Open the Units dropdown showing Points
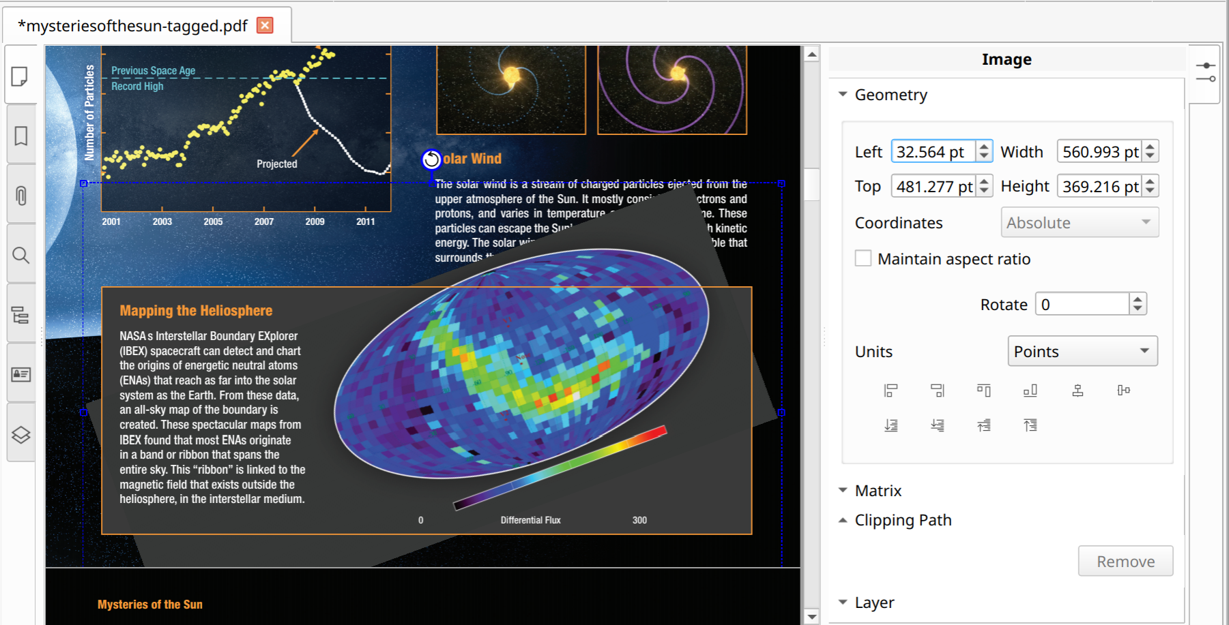This screenshot has height=625, width=1229. pos(1082,351)
